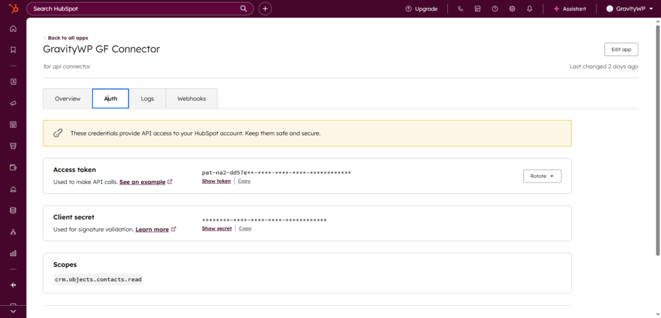This screenshot has width=661, height=318.
Task: Click the crm.objects.contacts.read scope tag
Action: 98,279
